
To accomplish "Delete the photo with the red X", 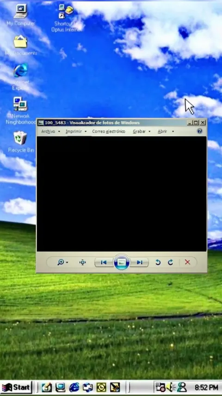I will click(187, 262).
